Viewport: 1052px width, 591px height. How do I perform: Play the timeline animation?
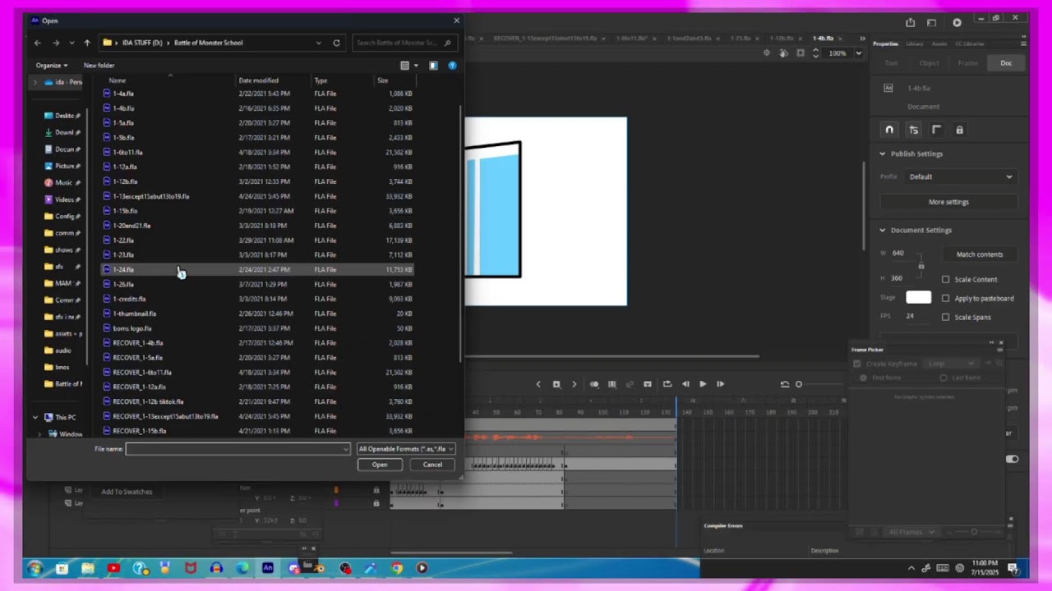pos(703,384)
